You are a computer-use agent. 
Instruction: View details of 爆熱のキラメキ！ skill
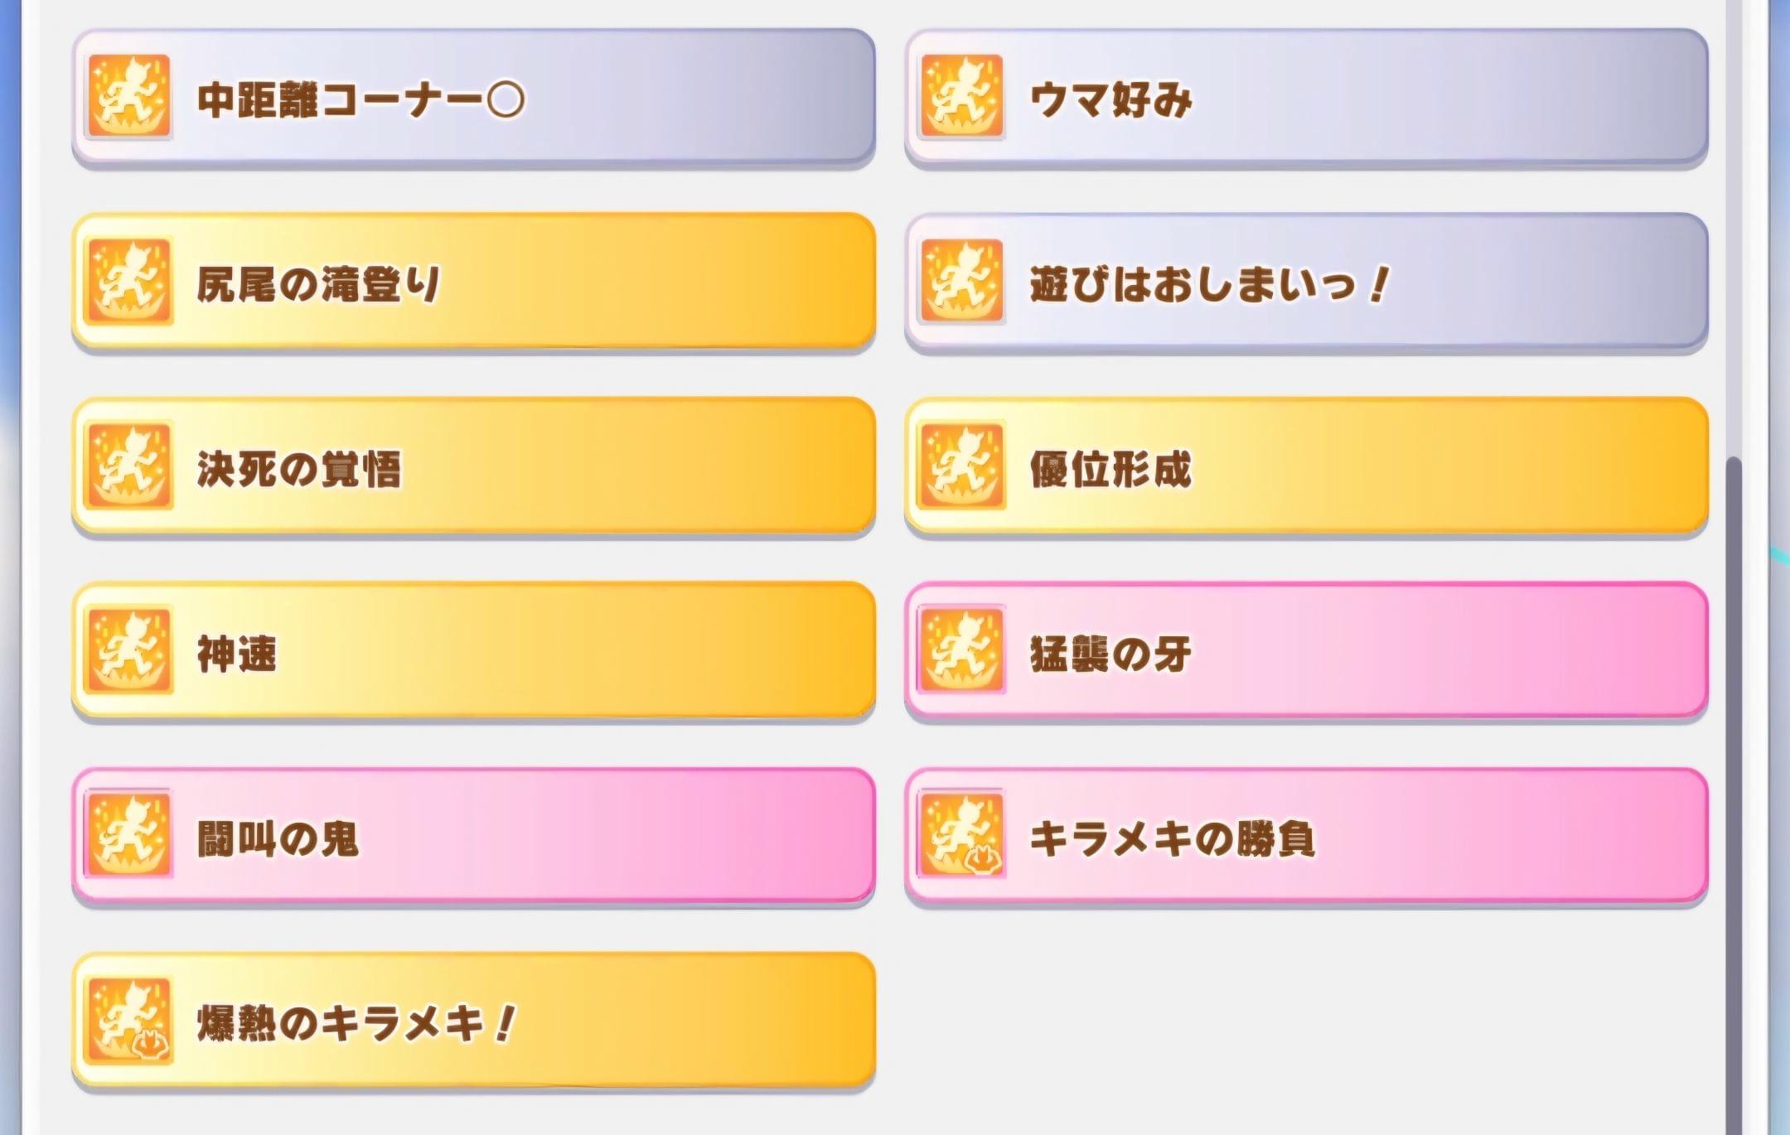point(474,1020)
